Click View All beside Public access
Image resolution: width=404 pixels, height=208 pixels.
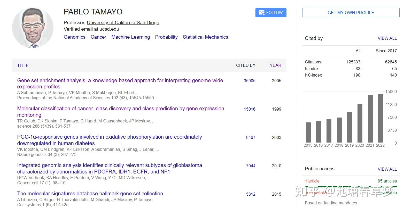point(387,169)
